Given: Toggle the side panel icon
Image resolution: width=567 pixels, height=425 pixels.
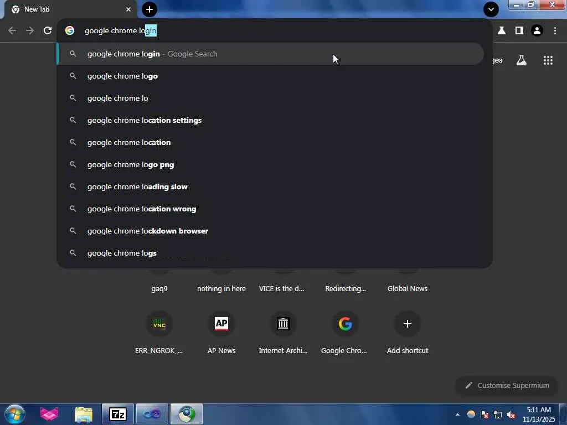Looking at the screenshot, I should click(519, 31).
